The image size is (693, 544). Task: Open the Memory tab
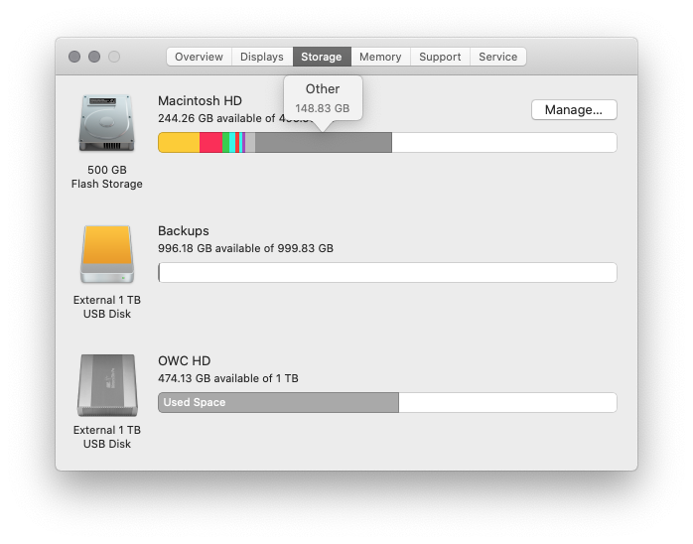380,57
